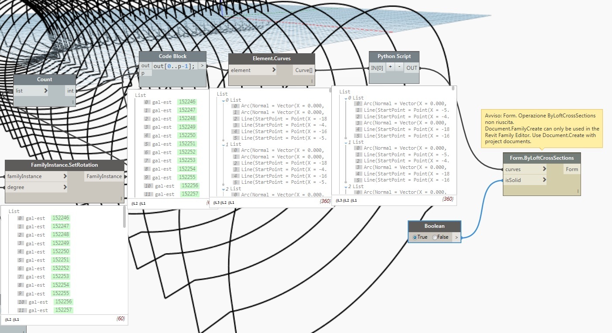Select the FamilyInstance.SetRotation node title
This screenshot has width=612, height=333.
[65, 165]
